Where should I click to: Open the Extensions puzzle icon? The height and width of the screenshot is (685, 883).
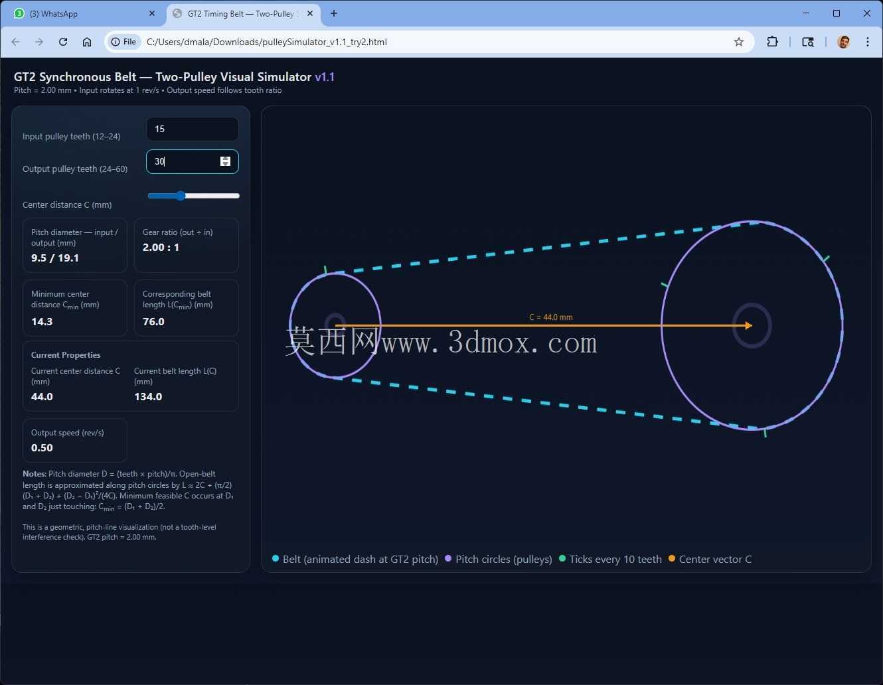(x=772, y=42)
